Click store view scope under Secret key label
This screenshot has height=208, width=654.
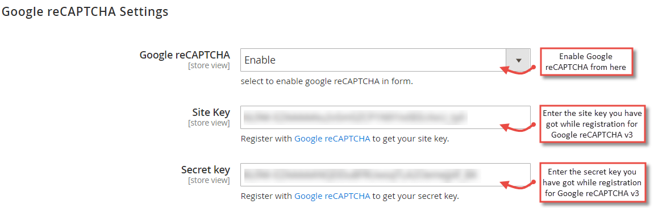coord(209,180)
